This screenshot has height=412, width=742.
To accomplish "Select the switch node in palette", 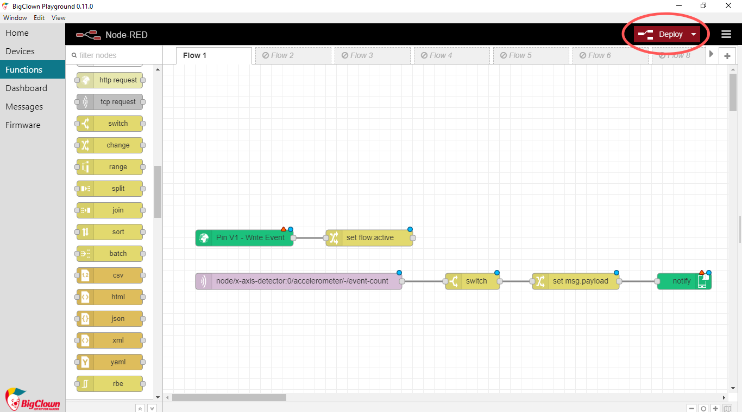I will tap(110, 124).
